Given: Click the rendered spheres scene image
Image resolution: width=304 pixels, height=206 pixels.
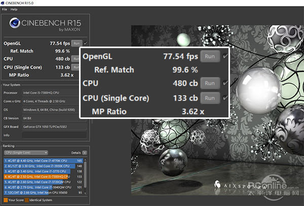Looking at the screenshot, I should (217, 110).
